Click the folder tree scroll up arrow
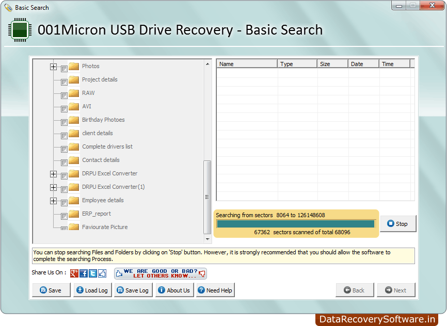 [207, 64]
